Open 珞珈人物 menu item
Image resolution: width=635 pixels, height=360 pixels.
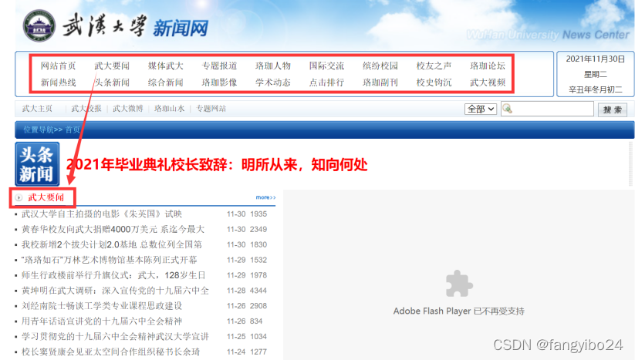(273, 66)
